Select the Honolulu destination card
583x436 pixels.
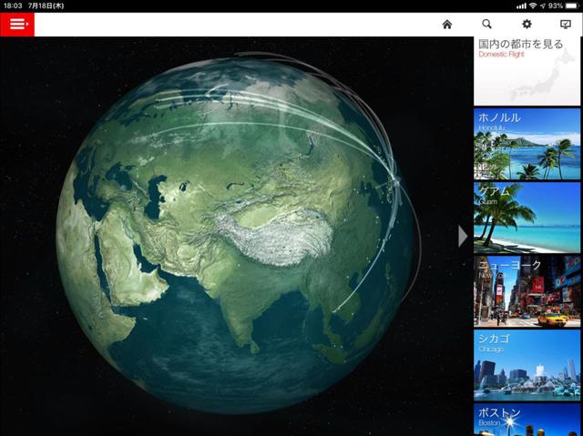click(527, 144)
